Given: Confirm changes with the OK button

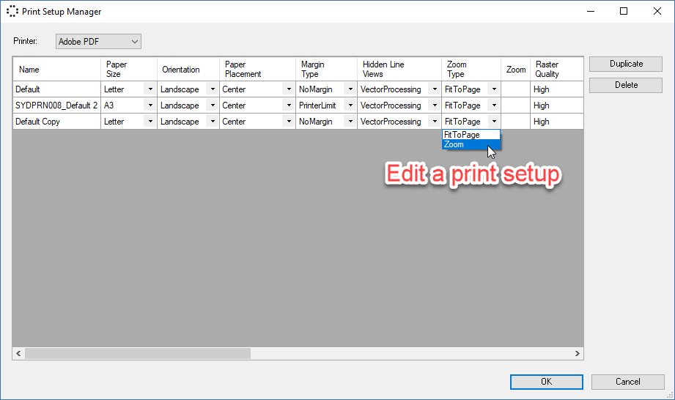Looking at the screenshot, I should pos(546,382).
